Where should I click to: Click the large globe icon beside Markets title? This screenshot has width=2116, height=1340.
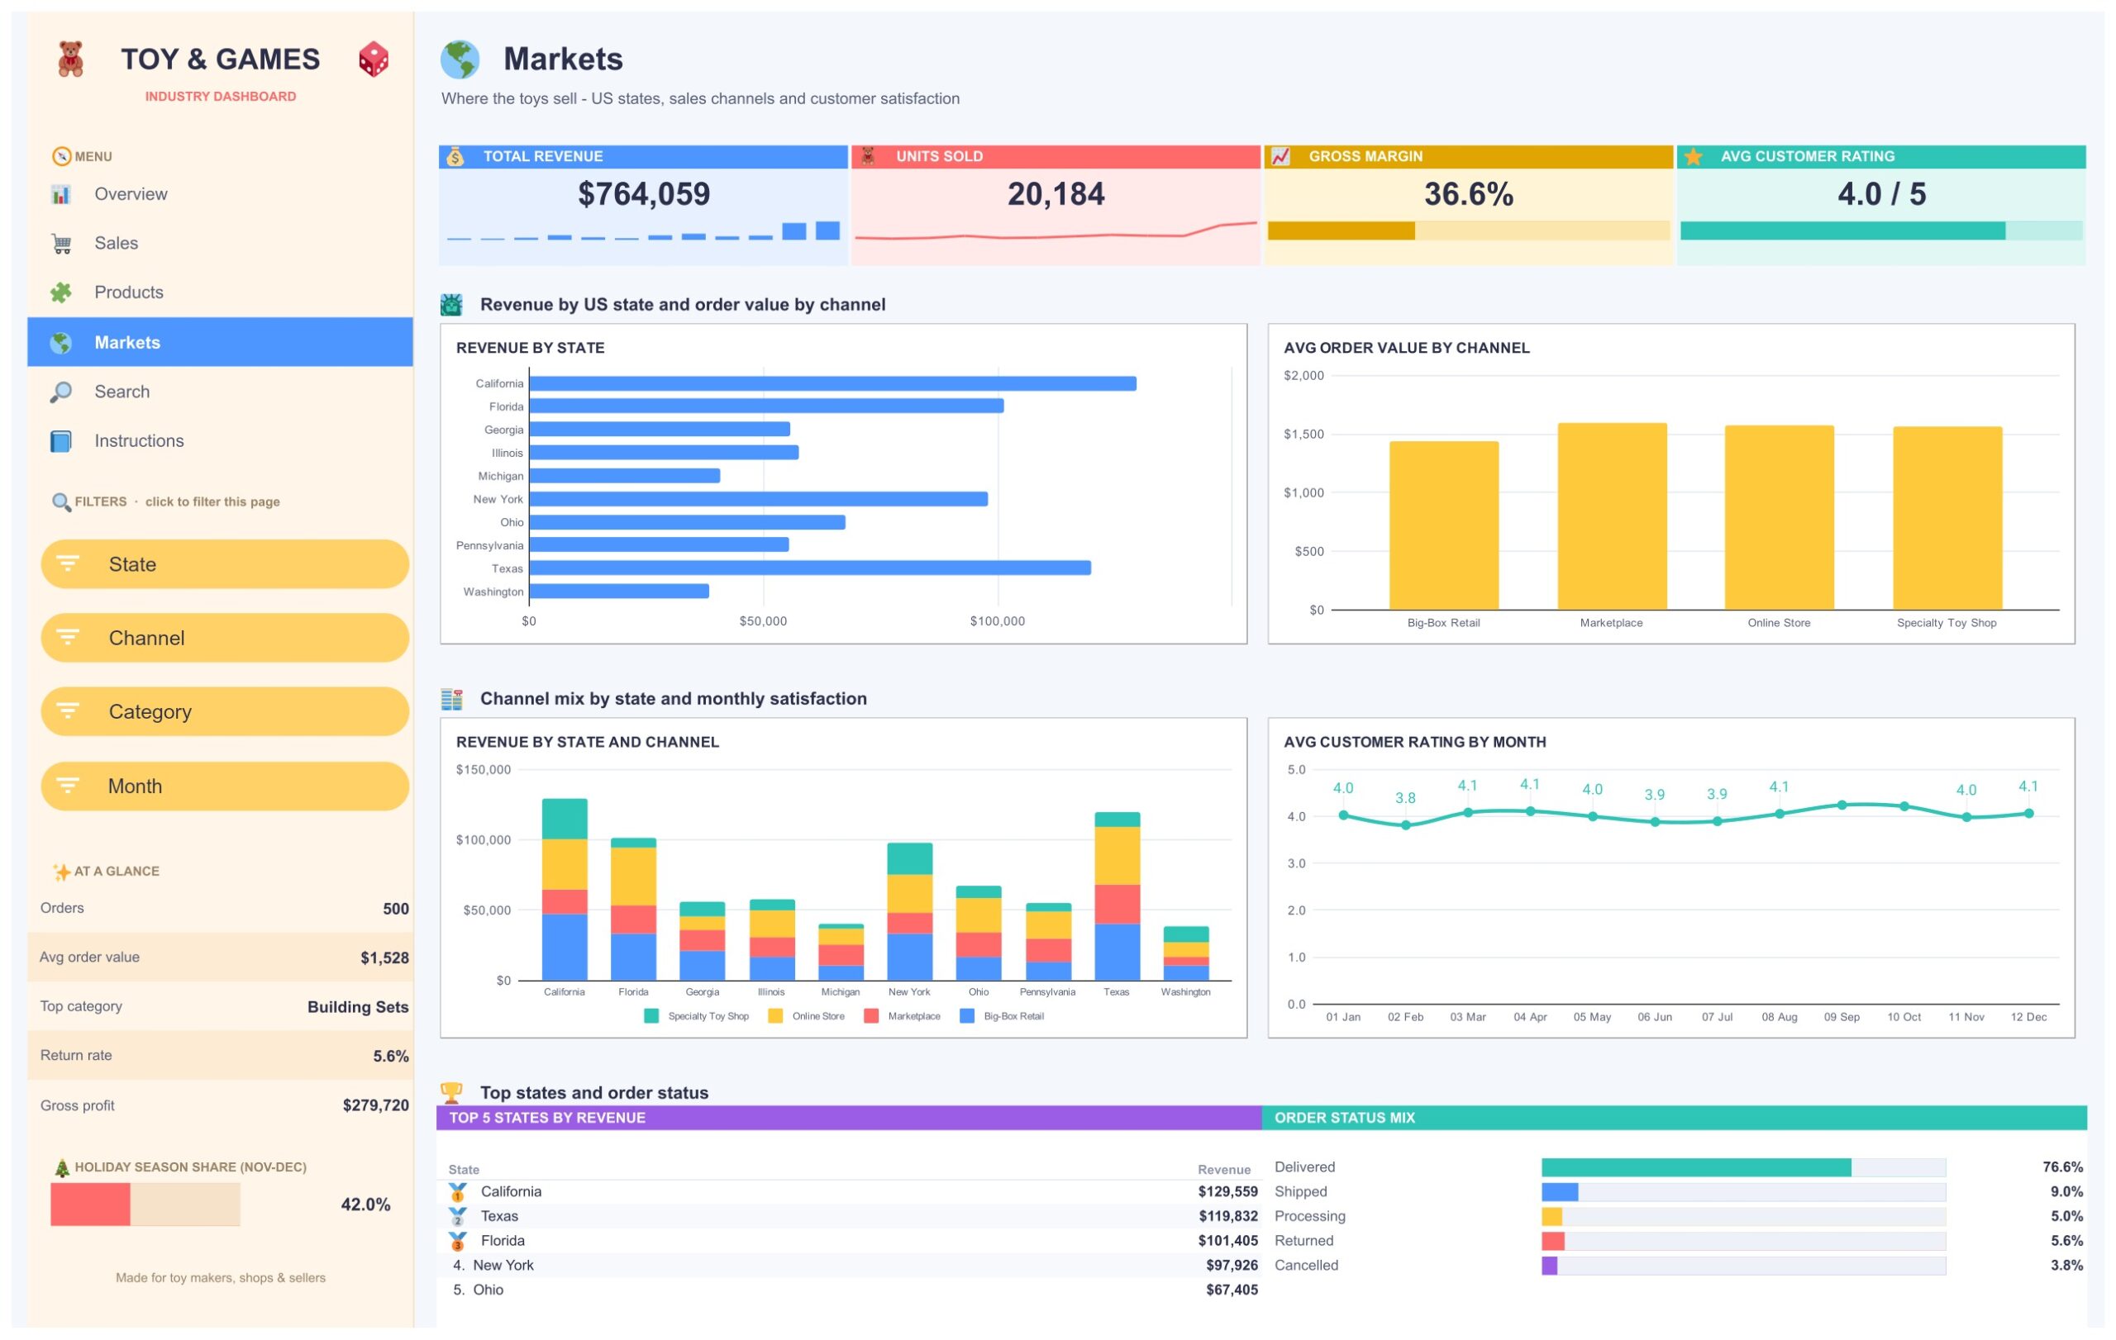tap(460, 59)
